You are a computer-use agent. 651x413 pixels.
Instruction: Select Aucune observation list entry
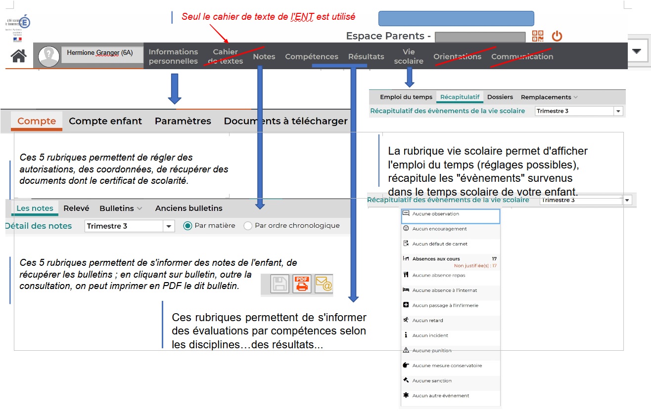(x=450, y=214)
